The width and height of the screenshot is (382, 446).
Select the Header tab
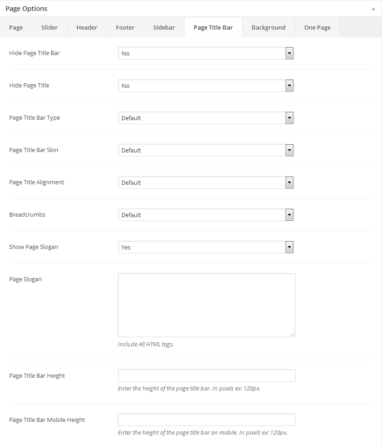click(x=87, y=27)
